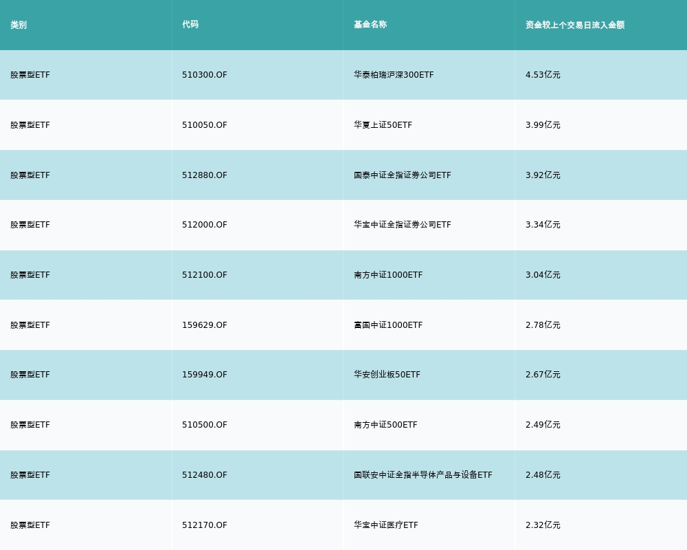
Task: Click the 基金名称 column header
Action: 370,25
